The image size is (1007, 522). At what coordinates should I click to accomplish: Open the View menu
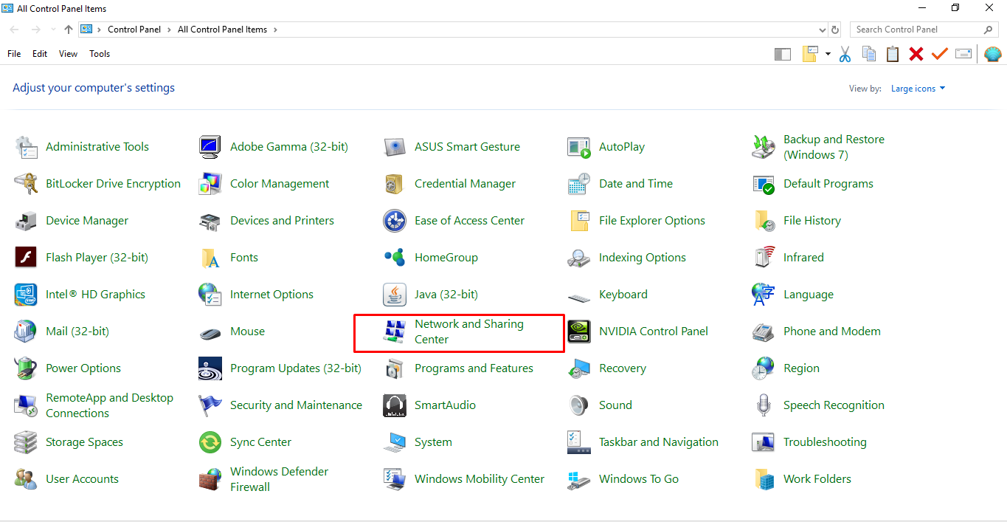(68, 54)
